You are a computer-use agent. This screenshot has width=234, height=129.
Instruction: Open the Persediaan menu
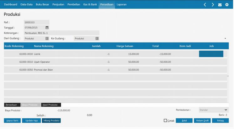tap(107, 5)
